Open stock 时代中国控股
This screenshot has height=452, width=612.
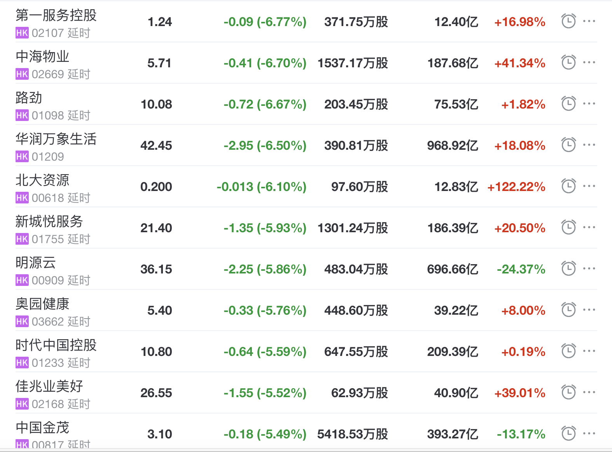click(x=56, y=345)
